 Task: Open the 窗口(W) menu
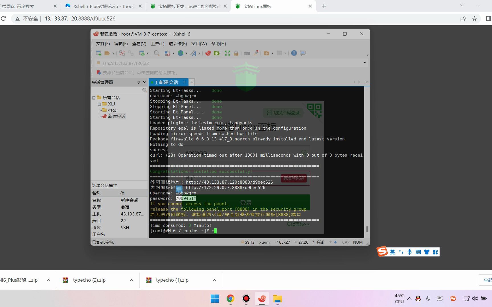[x=199, y=43]
